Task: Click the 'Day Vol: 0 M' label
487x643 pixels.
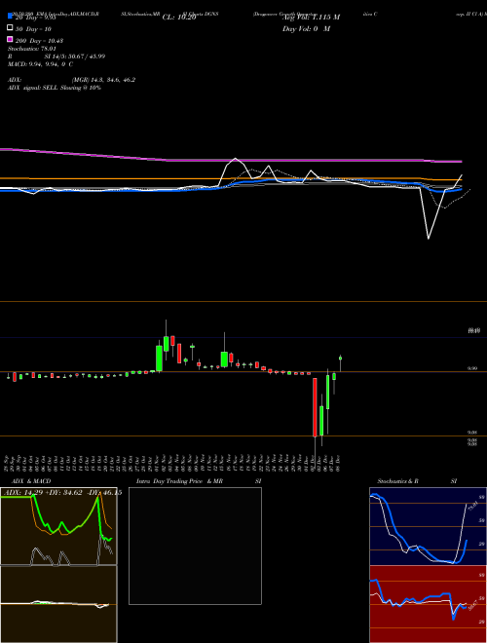Action: click(306, 29)
